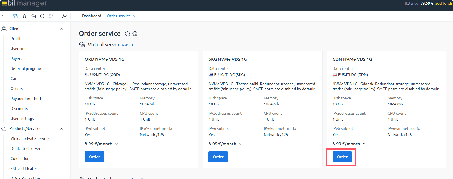The width and height of the screenshot is (453, 179).
Task: Order the GDN NVMe VDS 1G server
Action: 342,157
